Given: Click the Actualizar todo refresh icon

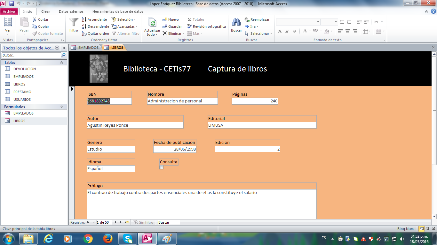Looking at the screenshot, I should (152, 23).
